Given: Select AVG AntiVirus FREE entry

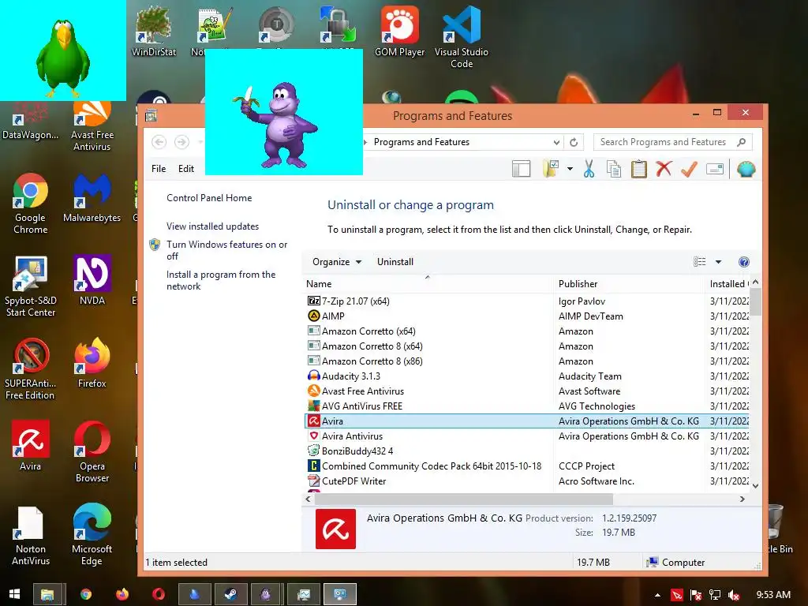Looking at the screenshot, I should pyautogui.click(x=526, y=406).
